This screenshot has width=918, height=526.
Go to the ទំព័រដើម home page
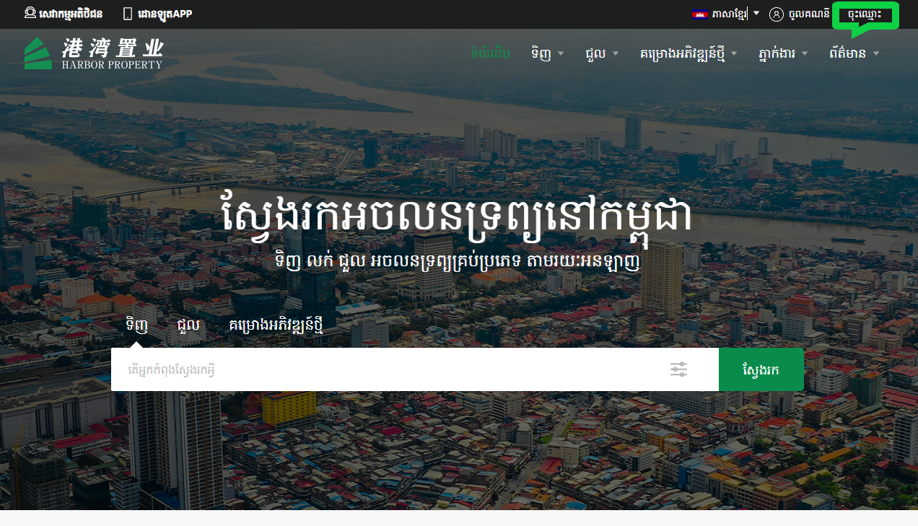click(x=490, y=53)
